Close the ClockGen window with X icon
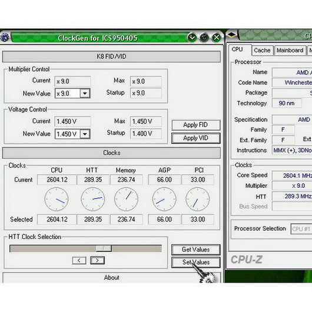312x312 pixels. pos(217,38)
